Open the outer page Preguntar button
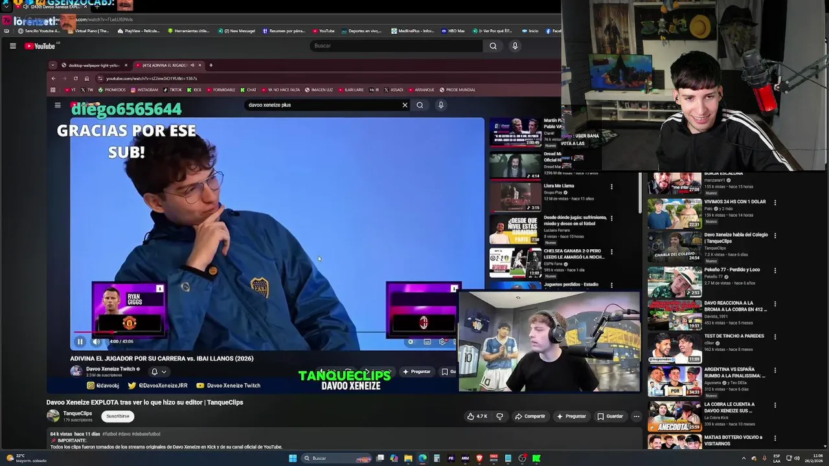The image size is (829, 466). pos(571,416)
